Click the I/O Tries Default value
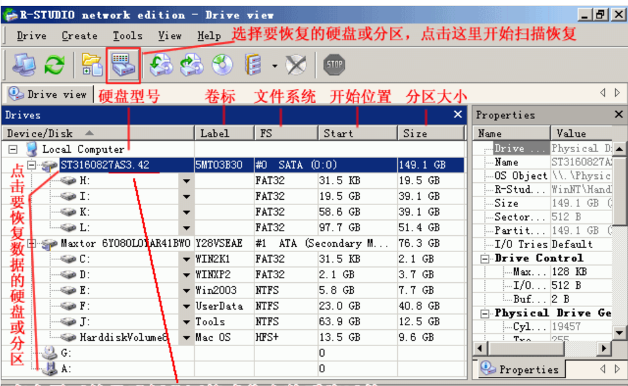This screenshot has height=386, width=628. [x=573, y=244]
